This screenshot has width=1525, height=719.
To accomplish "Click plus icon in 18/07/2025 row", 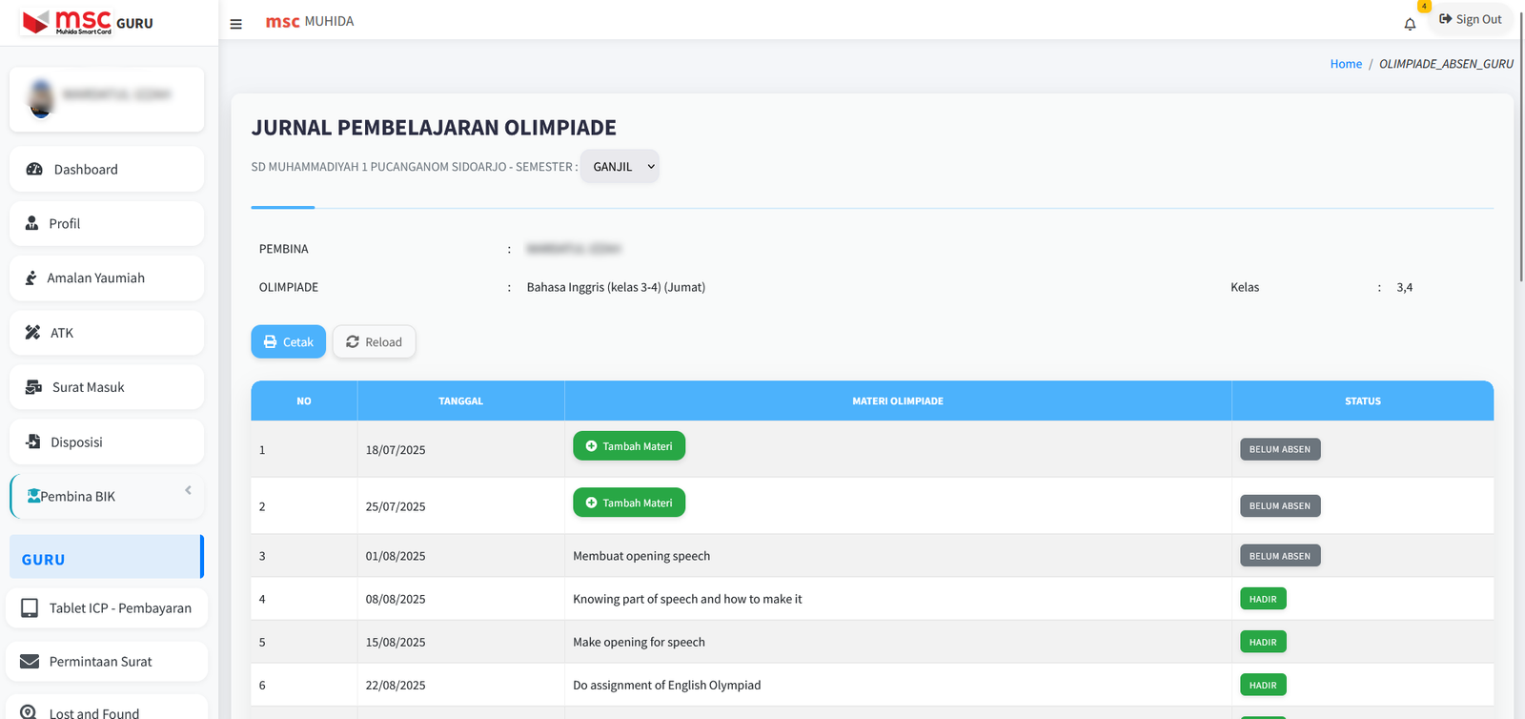I will [591, 446].
